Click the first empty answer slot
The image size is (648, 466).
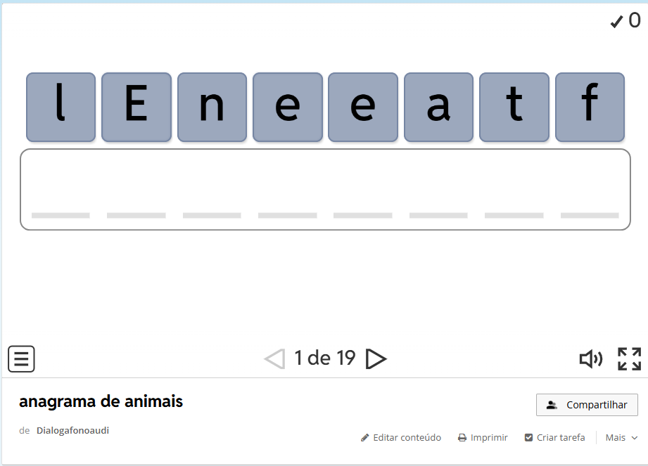[x=61, y=204]
